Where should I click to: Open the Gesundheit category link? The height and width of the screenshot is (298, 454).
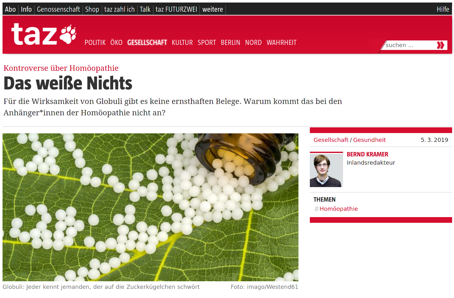(369, 140)
